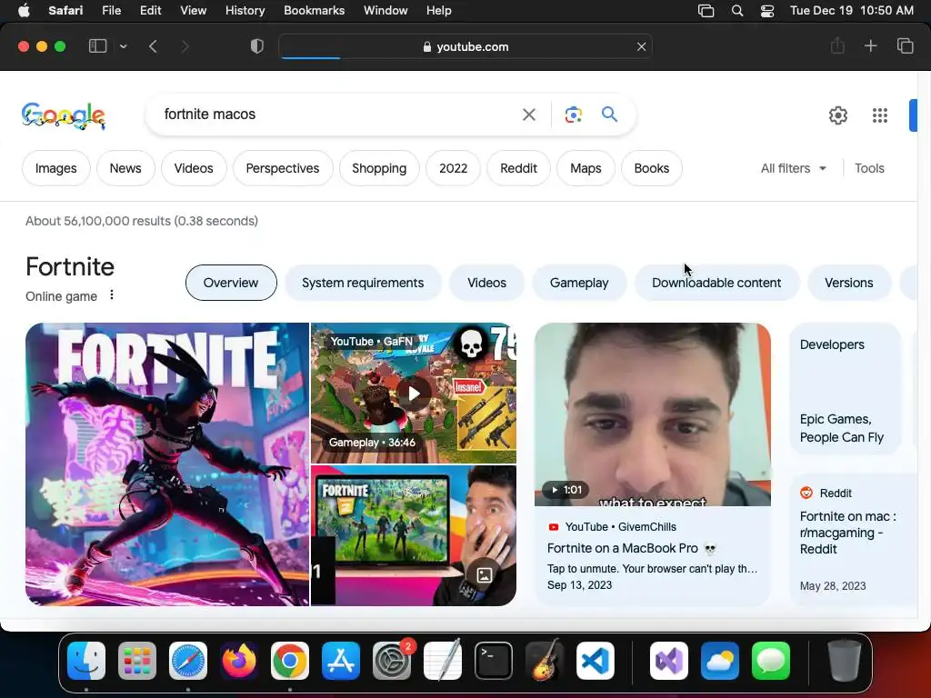Open Visual Studio Code from the Dock
This screenshot has height=698, width=931.
596,661
